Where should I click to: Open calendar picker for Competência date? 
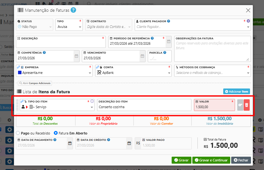pos(76,56)
